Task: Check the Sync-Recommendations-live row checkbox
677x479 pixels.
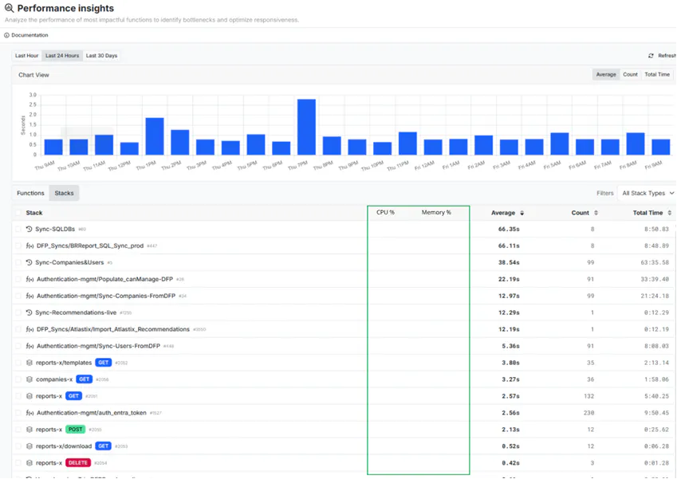Action: (18, 312)
